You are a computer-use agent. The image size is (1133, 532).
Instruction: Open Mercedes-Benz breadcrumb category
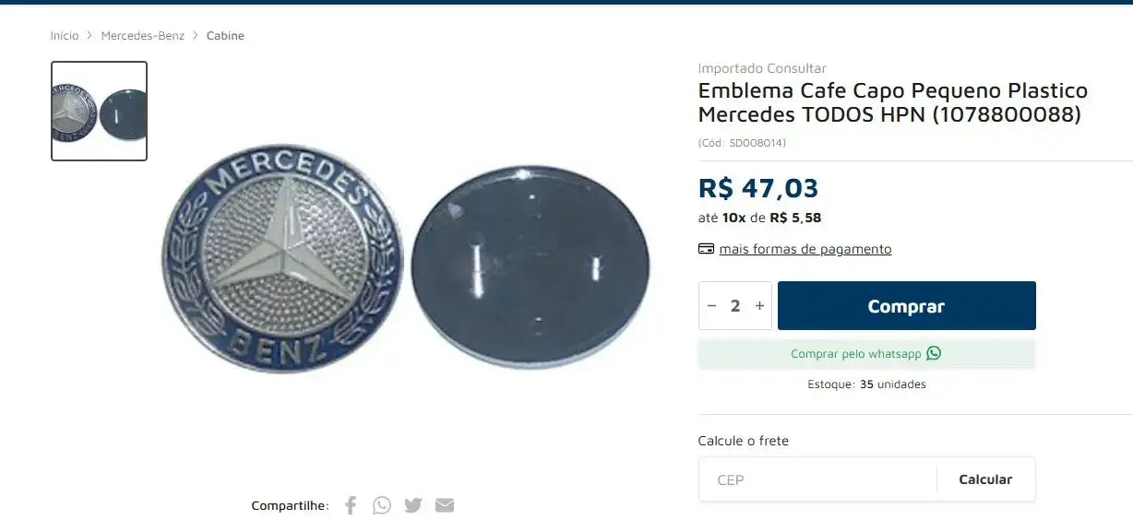(143, 36)
